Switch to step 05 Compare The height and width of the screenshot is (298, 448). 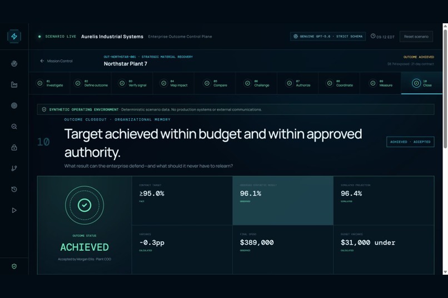coord(215,83)
